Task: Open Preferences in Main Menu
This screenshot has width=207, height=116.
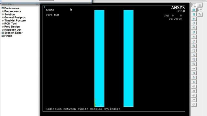Action: [x=12, y=8]
